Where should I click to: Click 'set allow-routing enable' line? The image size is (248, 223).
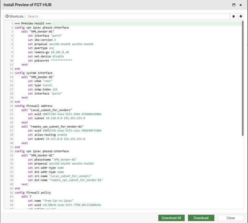tap(47, 135)
